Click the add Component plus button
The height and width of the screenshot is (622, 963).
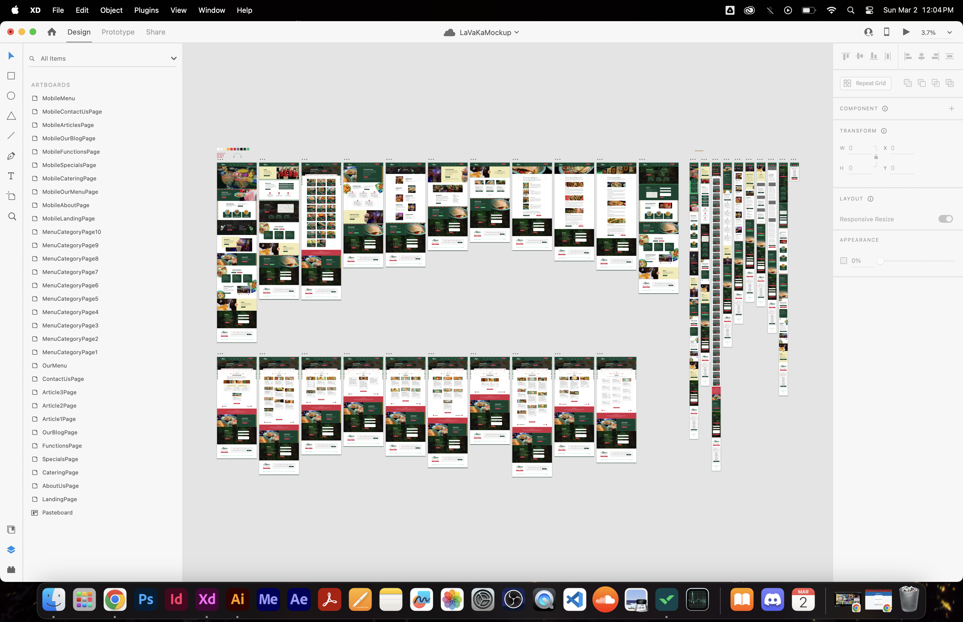pos(951,109)
